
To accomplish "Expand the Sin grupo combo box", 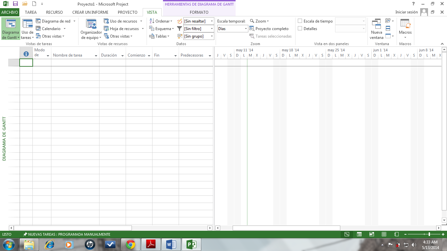I will tap(212, 36).
